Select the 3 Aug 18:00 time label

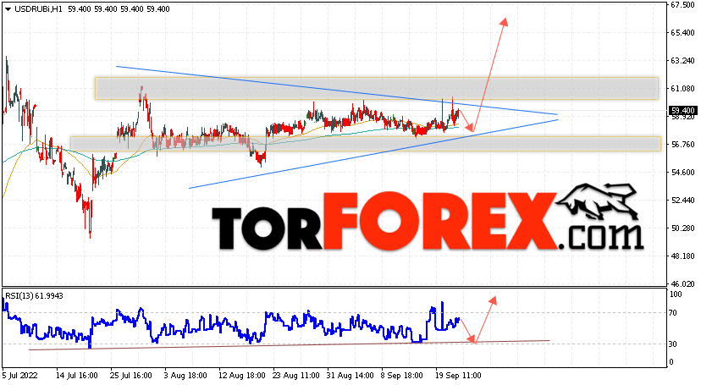(185, 375)
